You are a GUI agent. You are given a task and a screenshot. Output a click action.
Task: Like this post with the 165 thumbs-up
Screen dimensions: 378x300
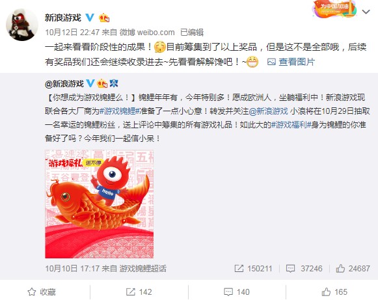[334, 292]
